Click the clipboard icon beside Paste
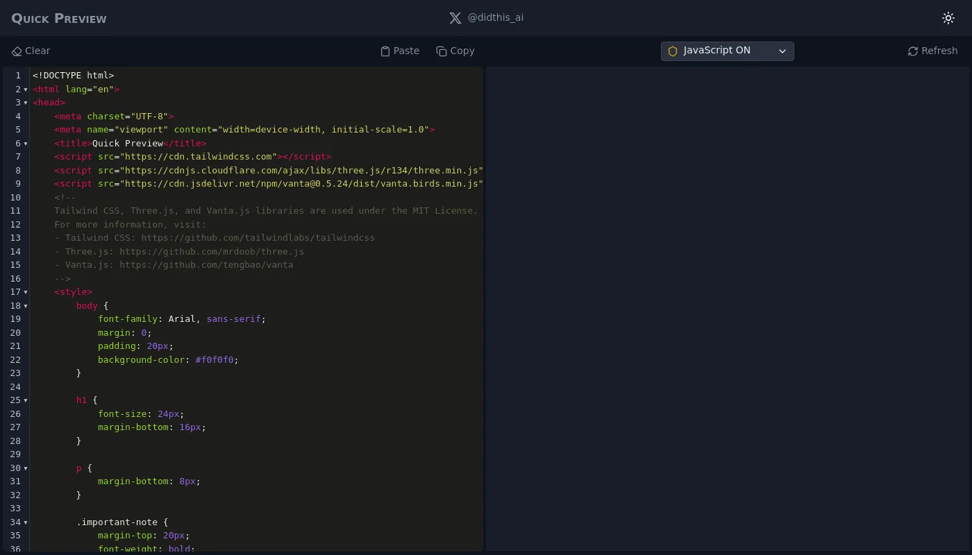Screen dimensions: 972x555 (x=385, y=51)
